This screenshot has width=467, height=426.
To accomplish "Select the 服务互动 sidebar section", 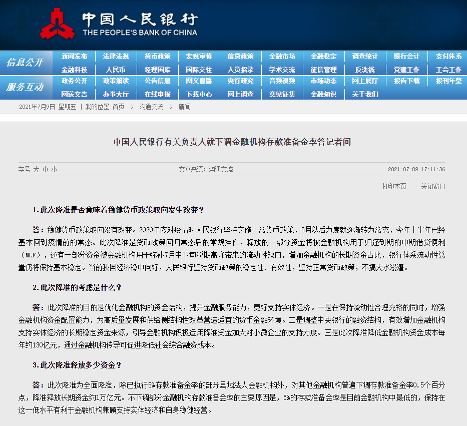I will coord(25,86).
